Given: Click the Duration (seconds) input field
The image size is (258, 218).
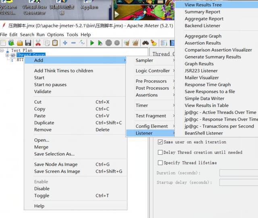Looking at the screenshot, I should click(239, 173).
